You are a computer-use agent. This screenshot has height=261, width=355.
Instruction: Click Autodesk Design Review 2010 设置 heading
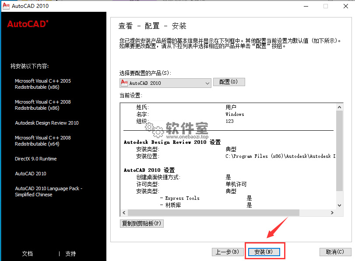click(172, 142)
